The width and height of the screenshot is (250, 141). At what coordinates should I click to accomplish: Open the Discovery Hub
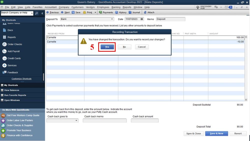click(x=204, y=7)
